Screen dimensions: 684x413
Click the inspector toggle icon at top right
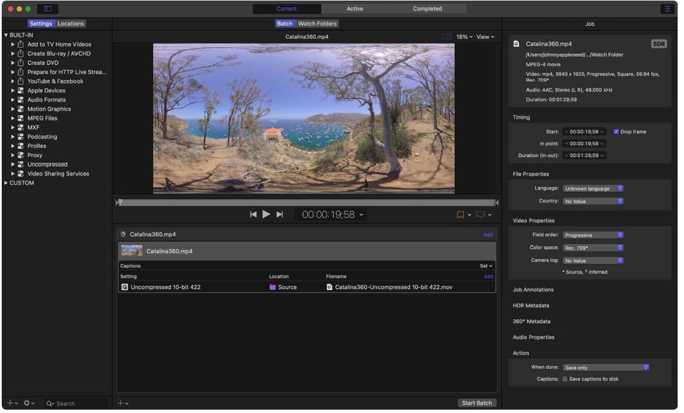coord(668,9)
